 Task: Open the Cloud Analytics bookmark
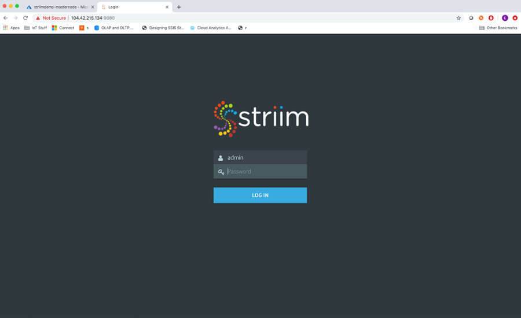pyautogui.click(x=211, y=28)
